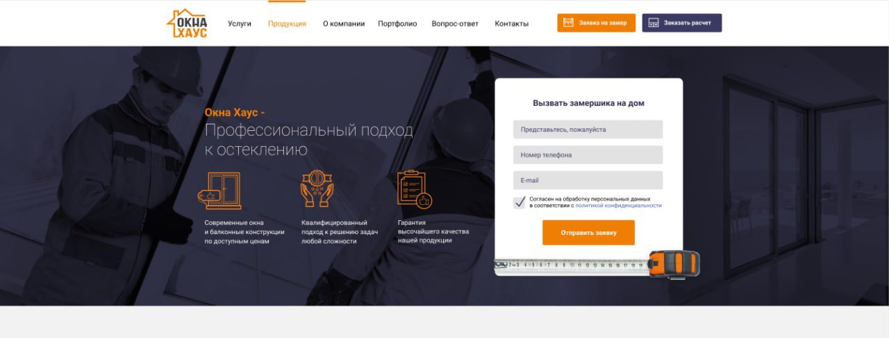Click the Заказать расчет button
Image resolution: width=889 pixels, height=338 pixels.
(681, 23)
